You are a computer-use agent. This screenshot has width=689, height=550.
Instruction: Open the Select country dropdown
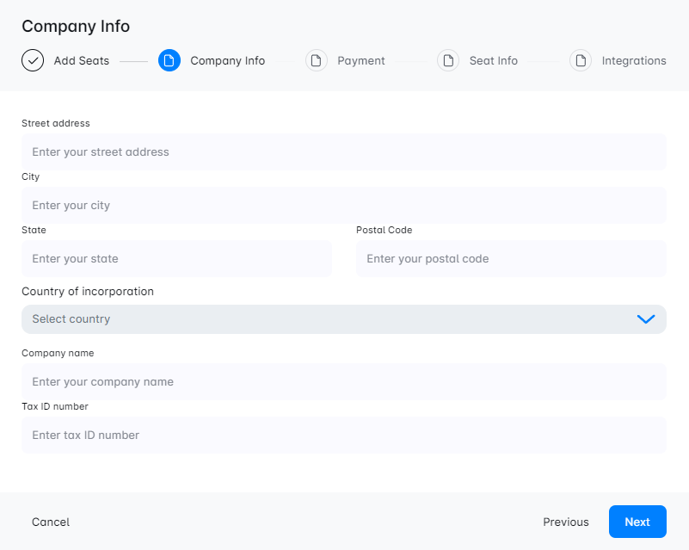tap(327, 319)
